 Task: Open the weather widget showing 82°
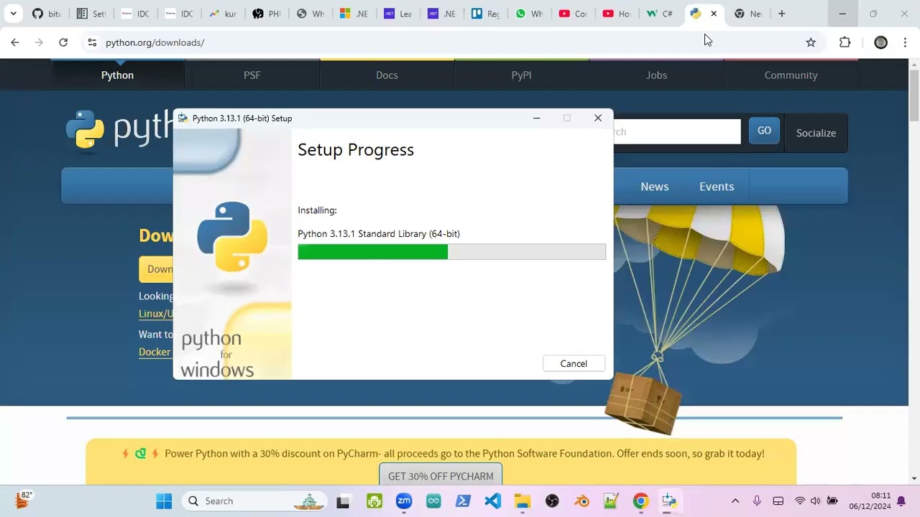23,500
